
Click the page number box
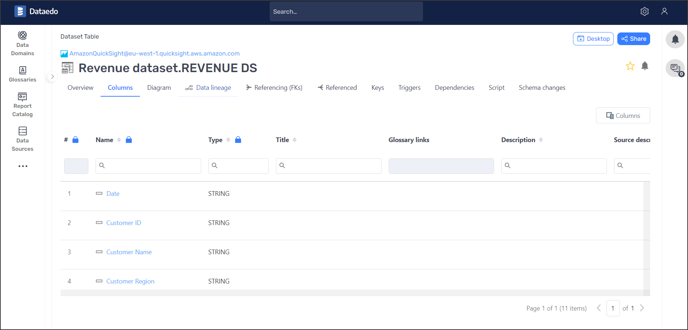pyautogui.click(x=613, y=308)
